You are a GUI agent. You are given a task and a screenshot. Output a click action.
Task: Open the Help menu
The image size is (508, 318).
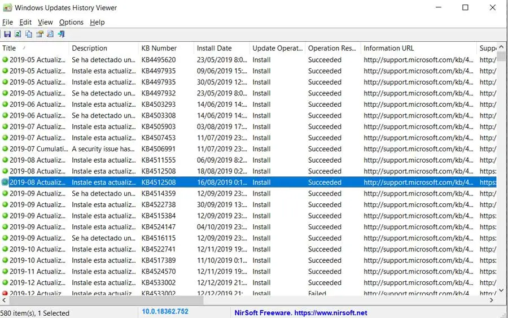[x=97, y=22]
